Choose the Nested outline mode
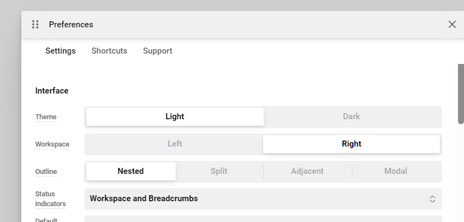 pos(131,171)
